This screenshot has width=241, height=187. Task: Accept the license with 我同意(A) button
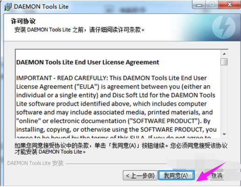(176, 176)
